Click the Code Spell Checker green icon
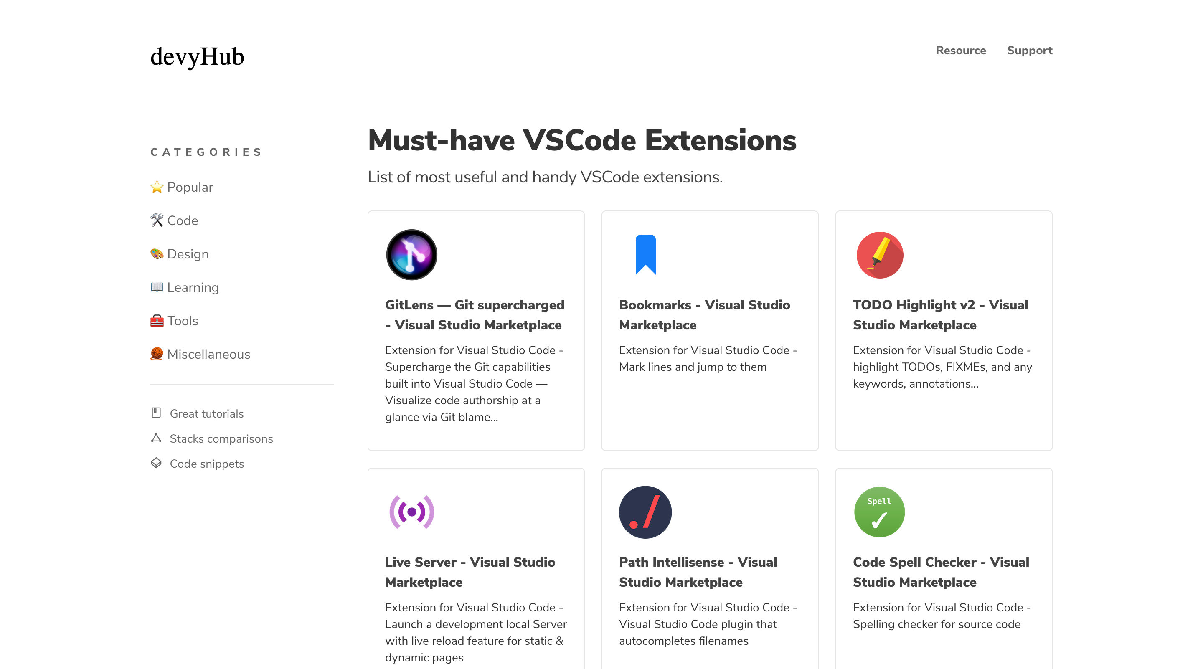The width and height of the screenshot is (1203, 669). tap(879, 512)
